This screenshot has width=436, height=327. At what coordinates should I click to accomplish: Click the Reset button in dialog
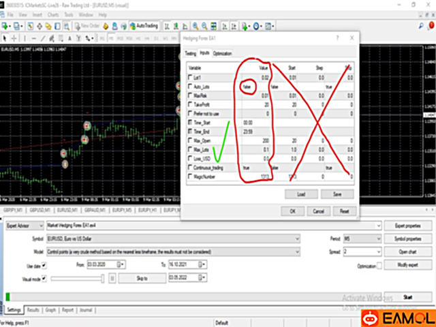pyautogui.click(x=344, y=211)
